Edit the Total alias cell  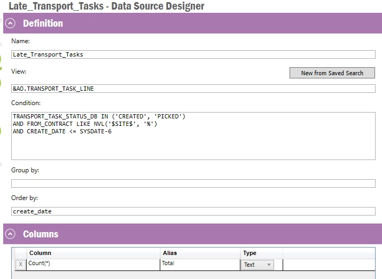click(x=200, y=264)
